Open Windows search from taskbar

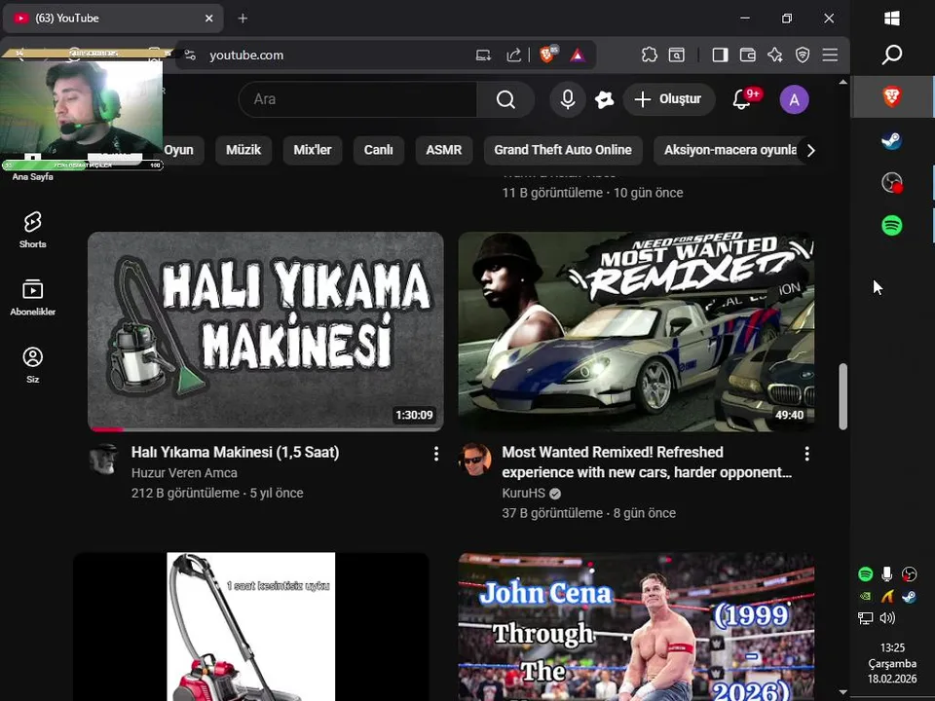(x=891, y=55)
